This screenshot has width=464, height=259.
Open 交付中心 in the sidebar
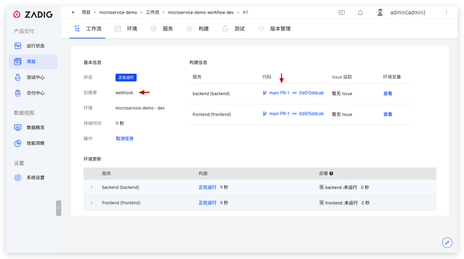[x=33, y=93]
